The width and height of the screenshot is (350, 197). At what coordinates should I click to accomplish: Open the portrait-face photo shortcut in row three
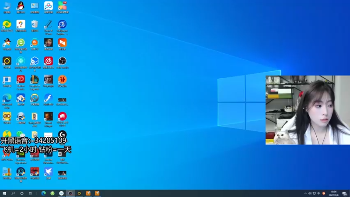[49, 44]
